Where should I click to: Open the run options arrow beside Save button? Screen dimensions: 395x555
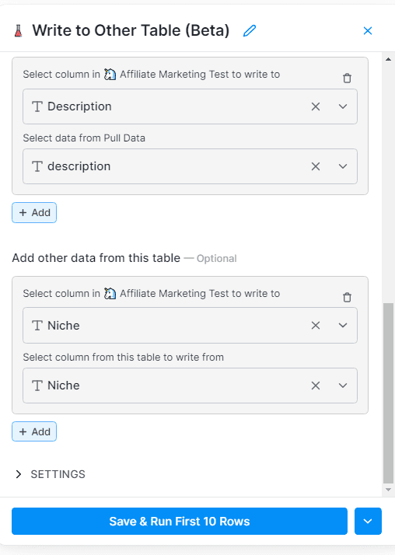[368, 521]
